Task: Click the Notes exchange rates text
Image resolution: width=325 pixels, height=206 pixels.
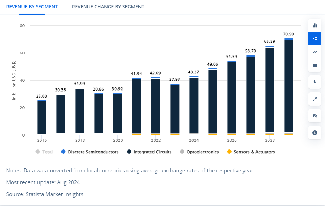Action: pos(130,171)
